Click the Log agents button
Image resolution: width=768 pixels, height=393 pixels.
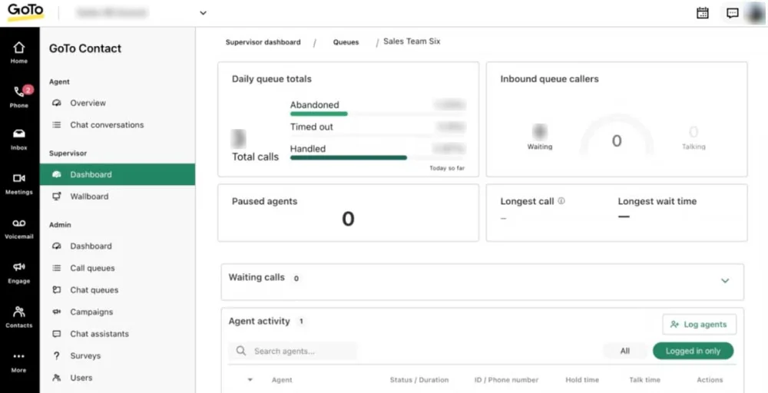tap(699, 325)
